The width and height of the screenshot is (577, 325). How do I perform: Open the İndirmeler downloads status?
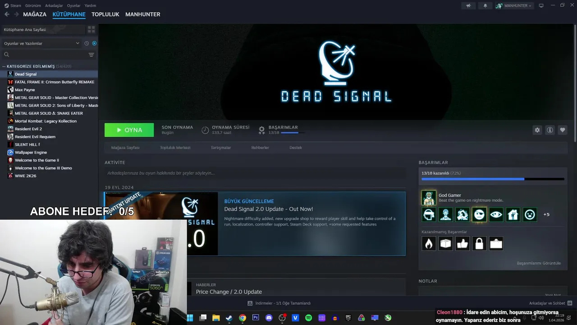(279, 303)
